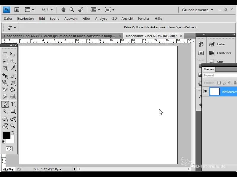This screenshot has height=177, width=237.
Task: Toggle lock all padlock icon
Action: [235, 83]
